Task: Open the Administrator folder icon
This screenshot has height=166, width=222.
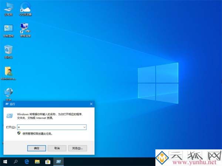Action: [9, 73]
